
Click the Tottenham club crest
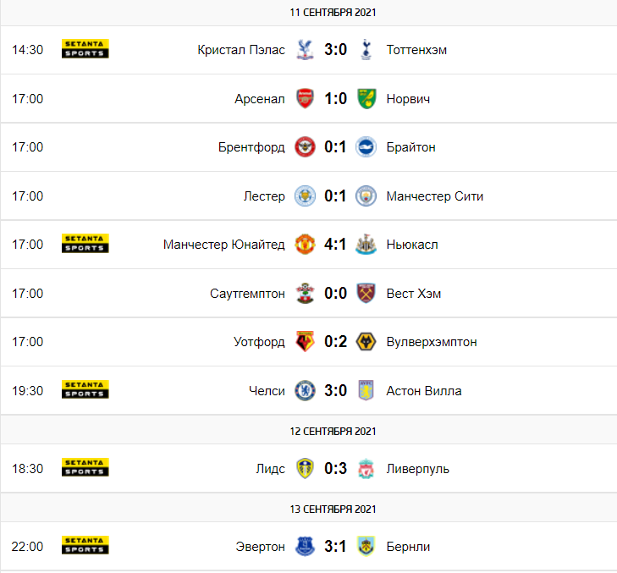coord(366,50)
